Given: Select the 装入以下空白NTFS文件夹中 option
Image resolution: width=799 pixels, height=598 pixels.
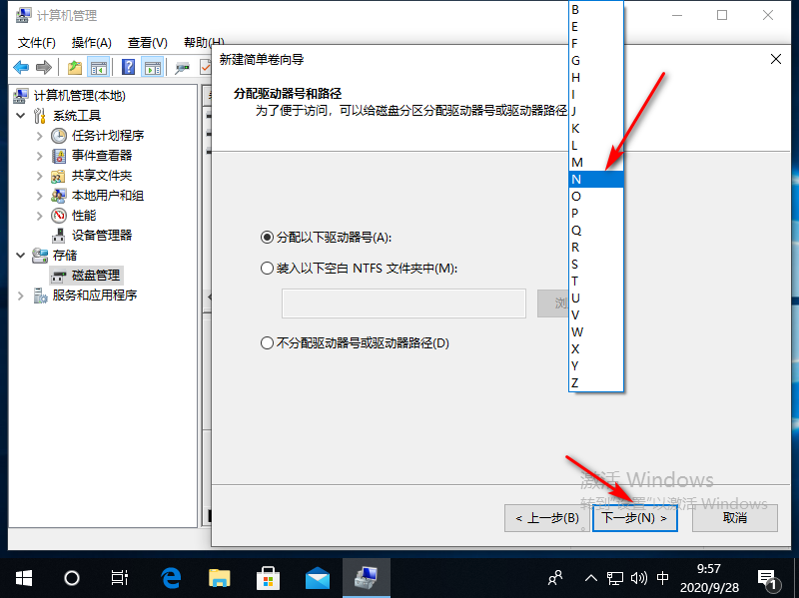Looking at the screenshot, I should point(268,268).
